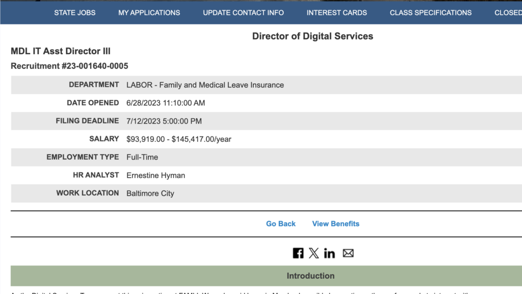Click the Introduction section header

point(310,276)
